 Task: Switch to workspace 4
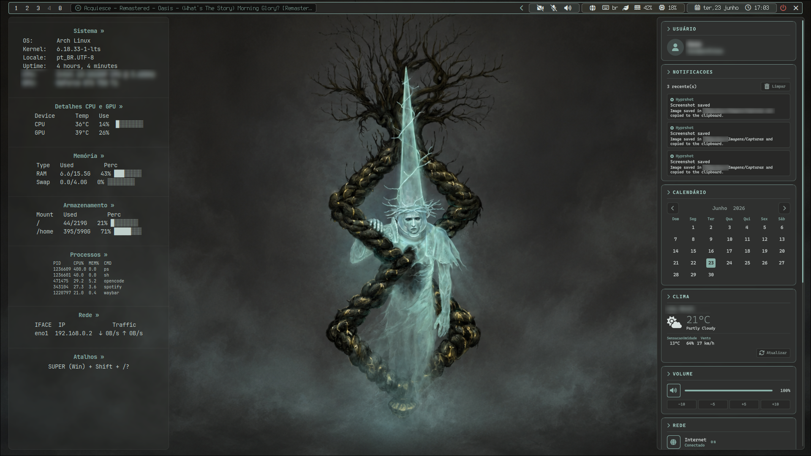pyautogui.click(x=49, y=8)
